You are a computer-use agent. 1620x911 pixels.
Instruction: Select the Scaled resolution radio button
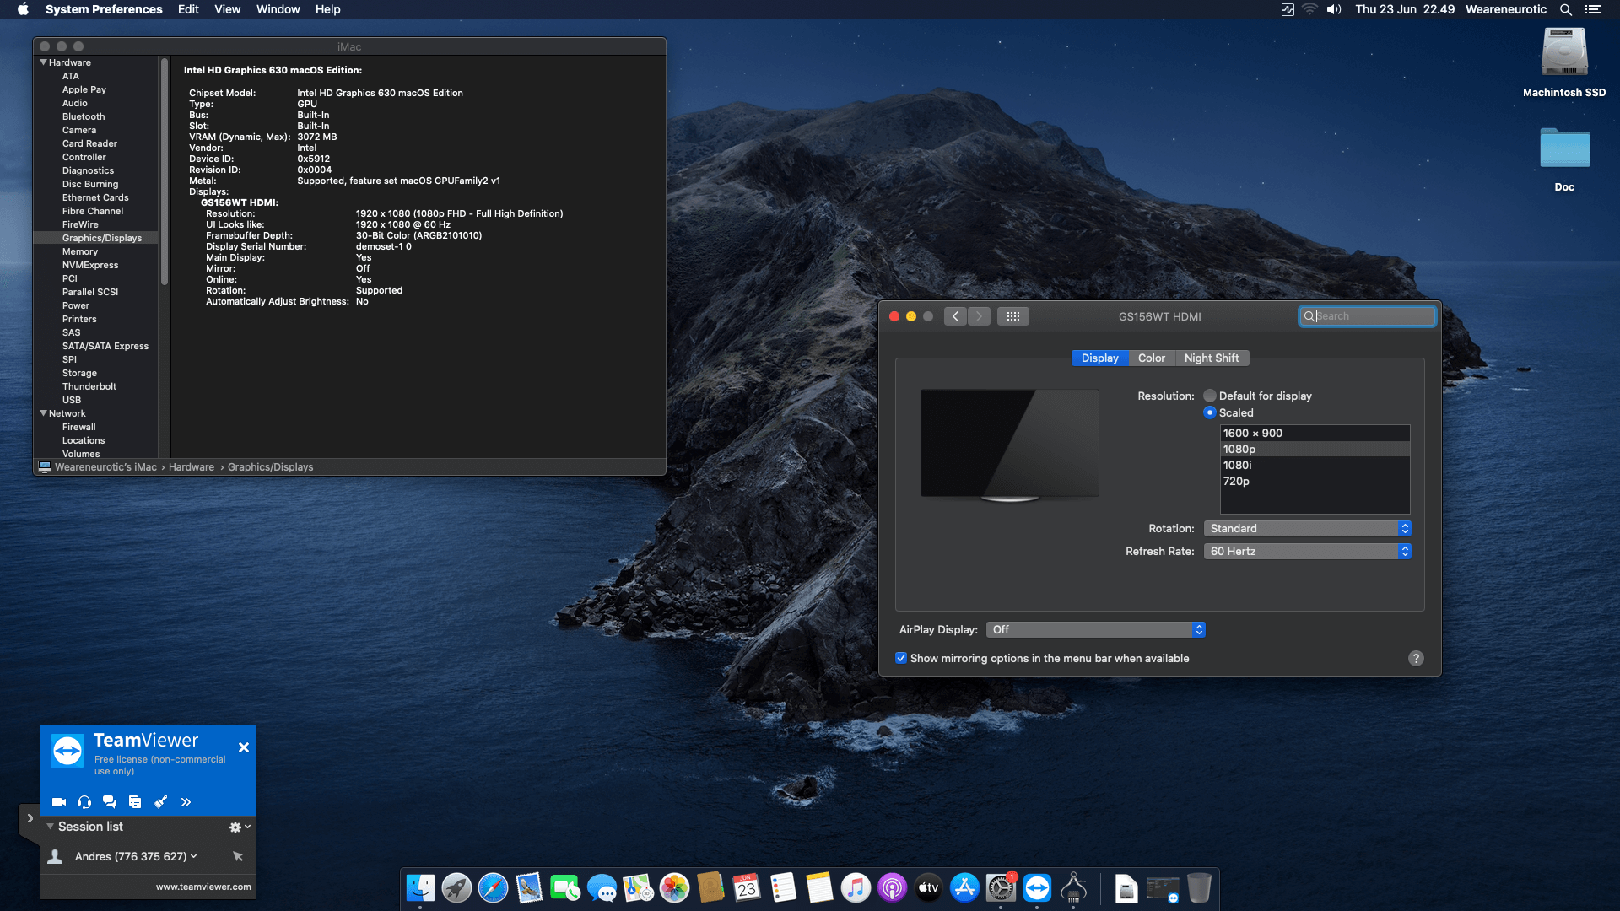click(x=1210, y=412)
